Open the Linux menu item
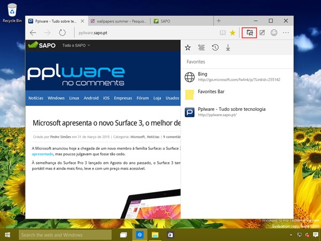The width and height of the screenshot is (321, 241). click(x=74, y=98)
